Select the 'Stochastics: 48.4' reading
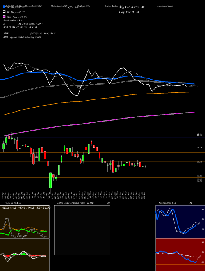The width and height of the screenshot is (205, 271). (x=13, y=21)
